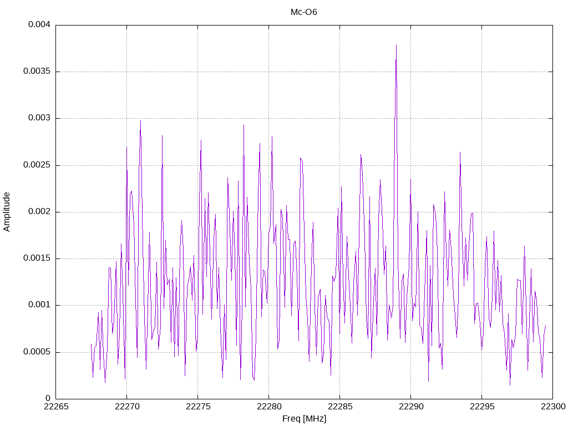This screenshot has width=568, height=426.
Task: Click the 22270 x-axis tick label
Action: (126, 407)
